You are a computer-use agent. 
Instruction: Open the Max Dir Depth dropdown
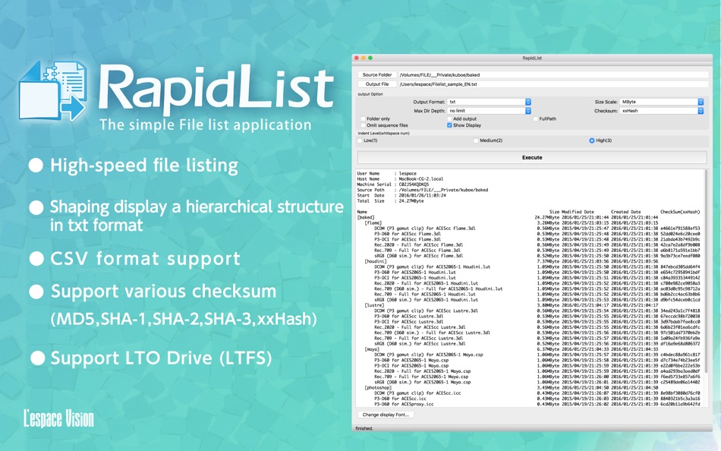click(x=489, y=111)
